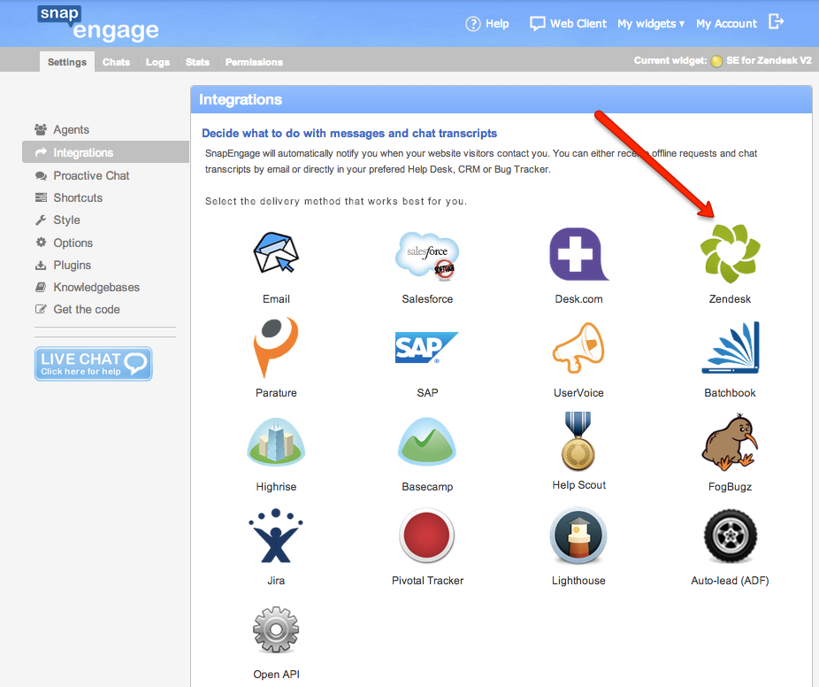Select Integrations in the sidebar
The width and height of the screenshot is (819, 687).
[x=105, y=152]
